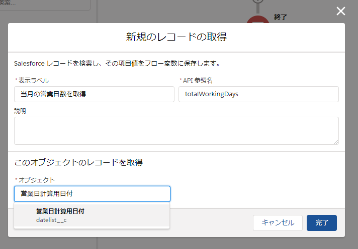
Task: Click the background search box
Action: [45, 5]
